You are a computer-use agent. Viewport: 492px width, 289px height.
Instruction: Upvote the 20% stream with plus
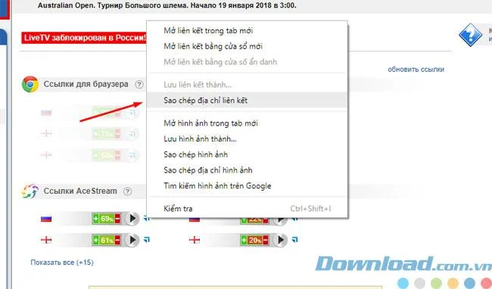[x=244, y=240]
